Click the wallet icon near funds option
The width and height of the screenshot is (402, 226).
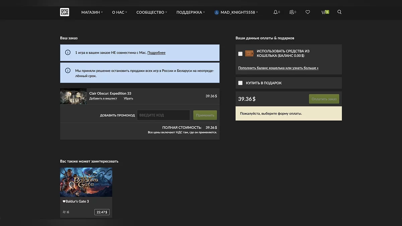[249, 53]
